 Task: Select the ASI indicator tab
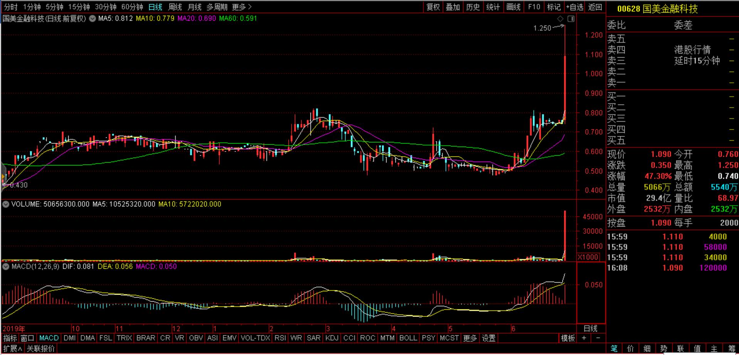pos(213,338)
